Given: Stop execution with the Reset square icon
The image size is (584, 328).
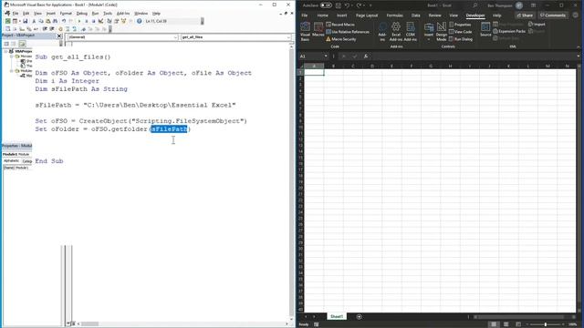Looking at the screenshot, I should [x=93, y=21].
